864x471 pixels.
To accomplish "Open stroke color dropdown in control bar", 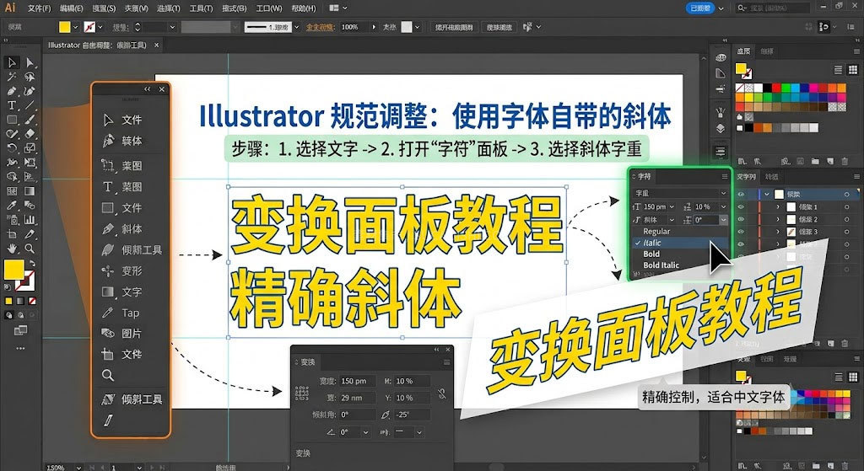I will pyautogui.click(x=100, y=27).
